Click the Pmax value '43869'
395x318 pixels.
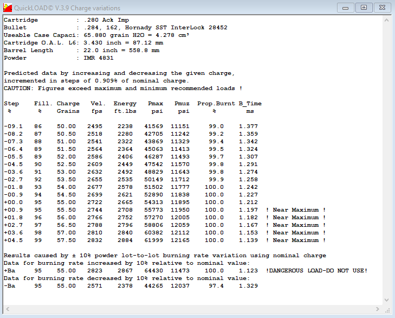pos(154,141)
